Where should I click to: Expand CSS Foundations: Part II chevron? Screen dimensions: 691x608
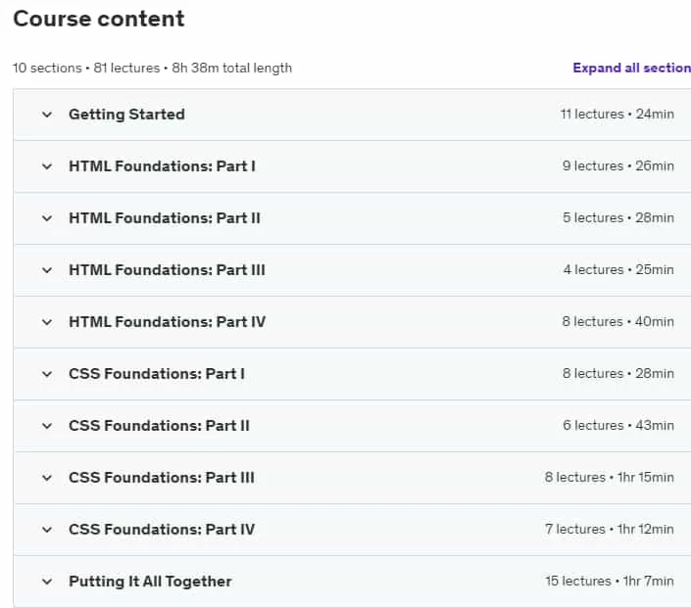coord(47,426)
